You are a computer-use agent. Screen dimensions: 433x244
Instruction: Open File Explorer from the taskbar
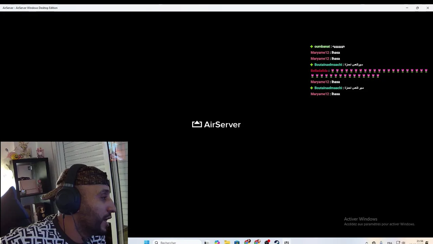pos(227,242)
